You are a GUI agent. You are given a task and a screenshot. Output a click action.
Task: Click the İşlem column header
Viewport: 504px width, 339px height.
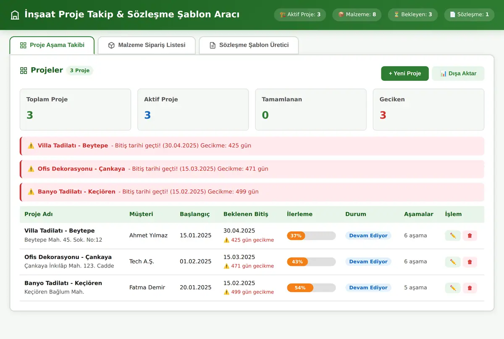click(453, 214)
